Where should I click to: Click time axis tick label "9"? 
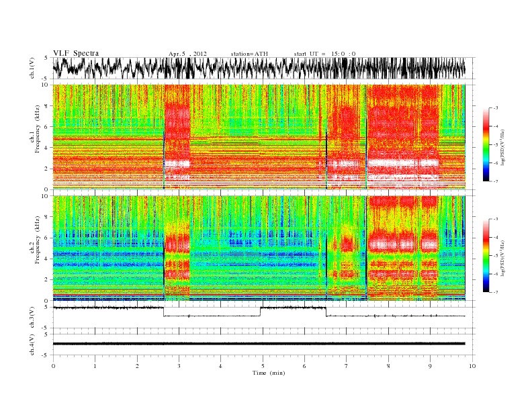(430, 366)
